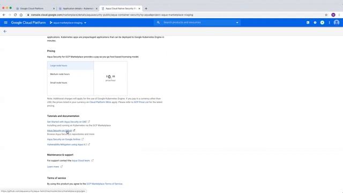Screen dimensions: 343x193
Task: Open the three-dot settings menu in blue header
Action: coord(329,23)
